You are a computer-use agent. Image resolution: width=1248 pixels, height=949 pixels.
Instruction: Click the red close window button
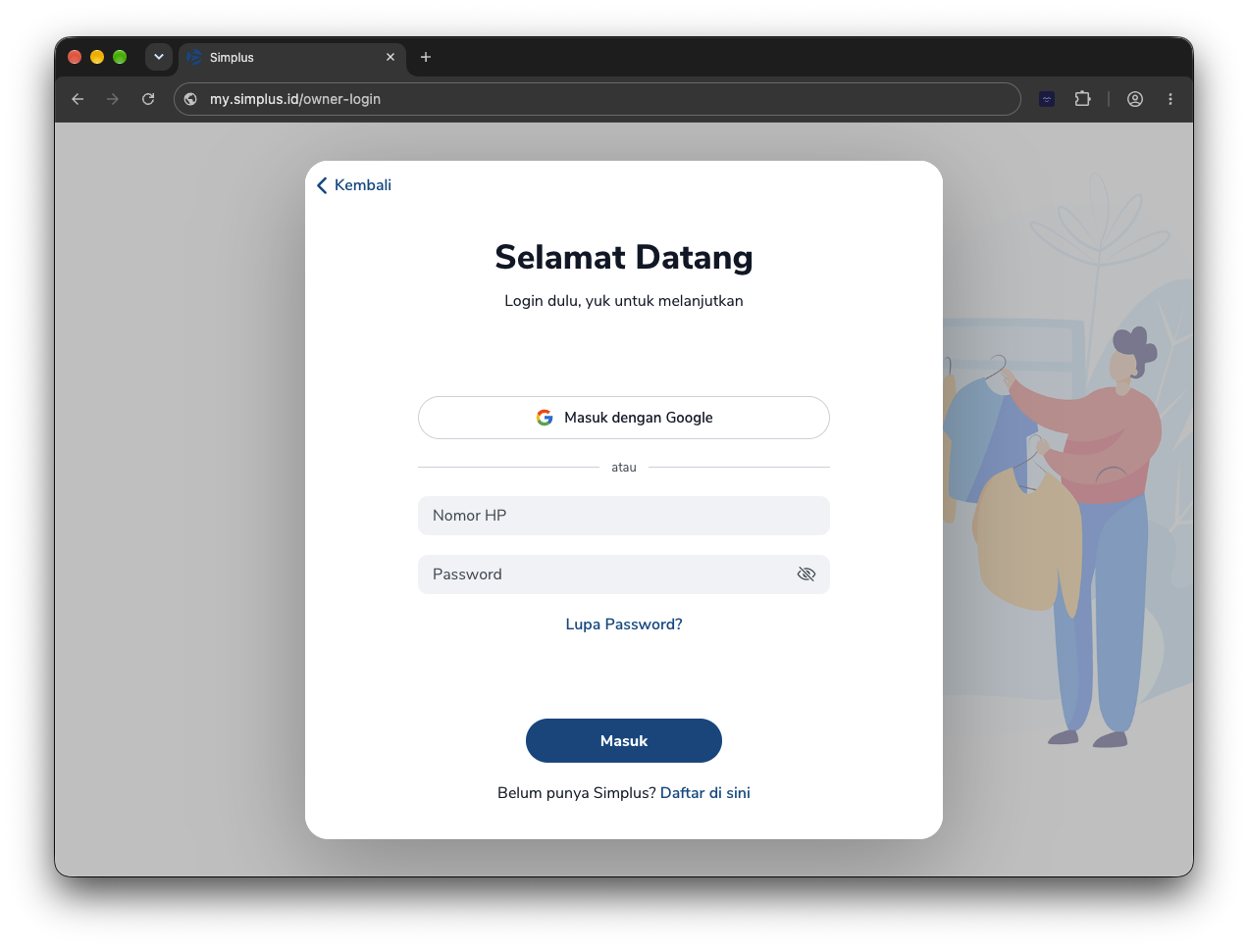[x=75, y=57]
